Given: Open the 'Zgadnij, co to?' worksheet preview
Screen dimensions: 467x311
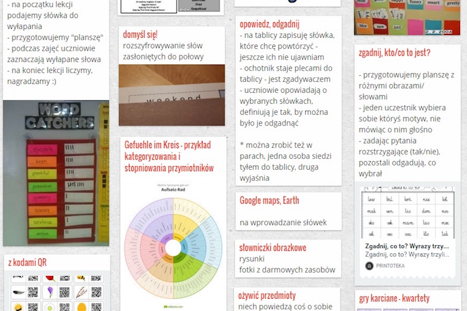Looking at the screenshot, I should pos(407,212).
